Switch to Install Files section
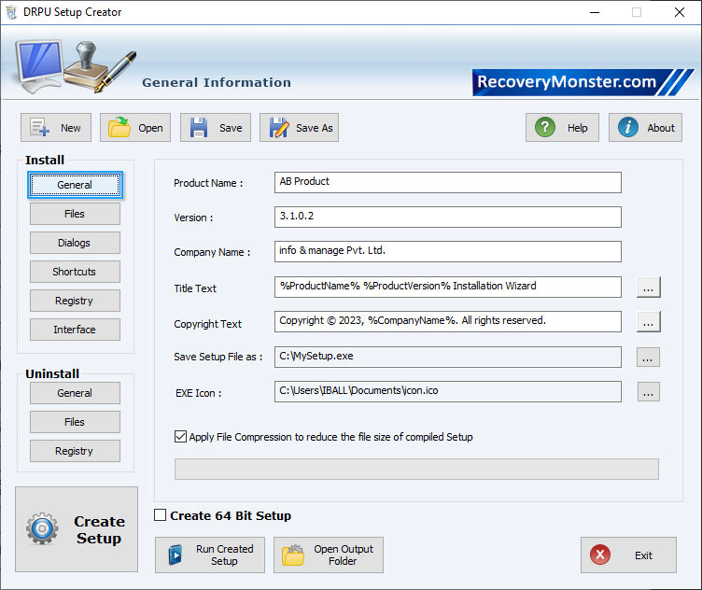702x590 pixels. 75,214
